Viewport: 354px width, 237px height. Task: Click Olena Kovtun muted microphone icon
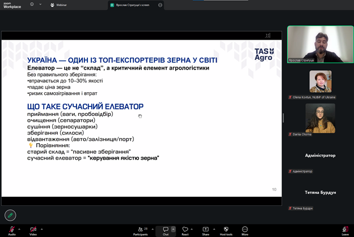[290, 97]
